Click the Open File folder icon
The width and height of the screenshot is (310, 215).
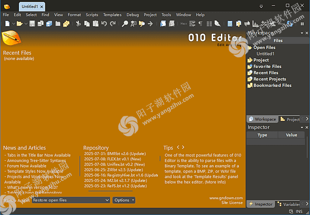pyautogui.click(x=19, y=24)
